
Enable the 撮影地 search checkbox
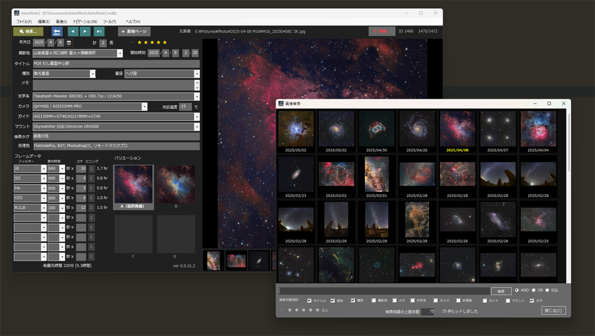(x=374, y=298)
